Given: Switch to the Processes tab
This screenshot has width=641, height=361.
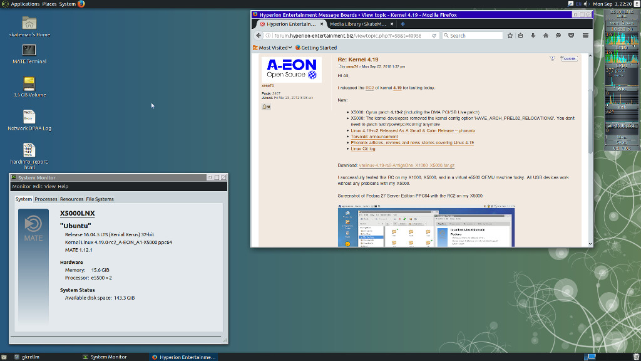Looking at the screenshot, I should coord(46,199).
